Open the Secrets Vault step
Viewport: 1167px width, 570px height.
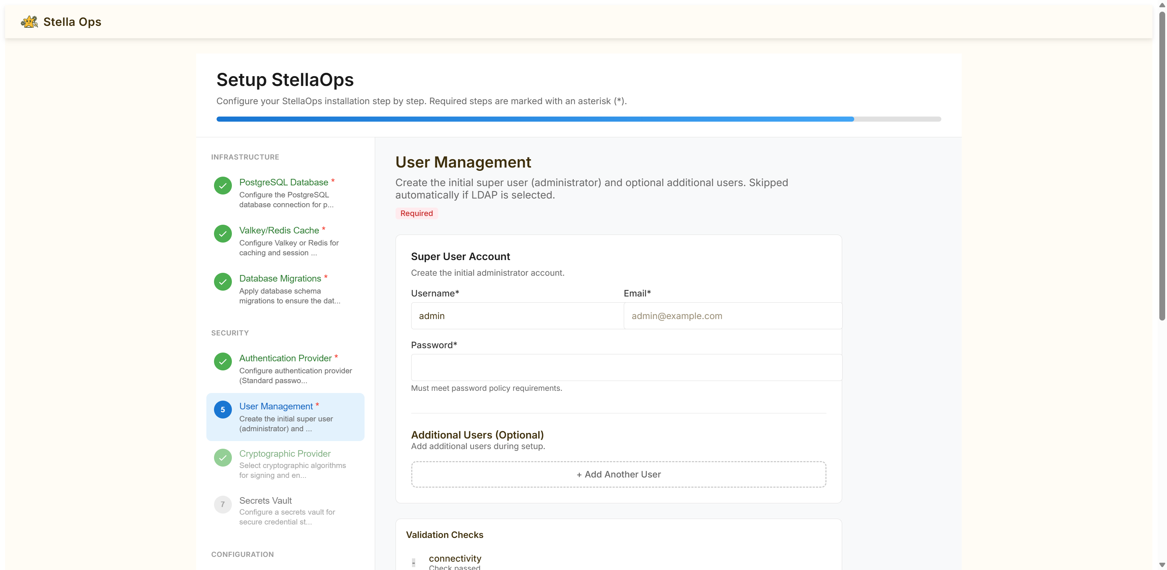pos(265,501)
